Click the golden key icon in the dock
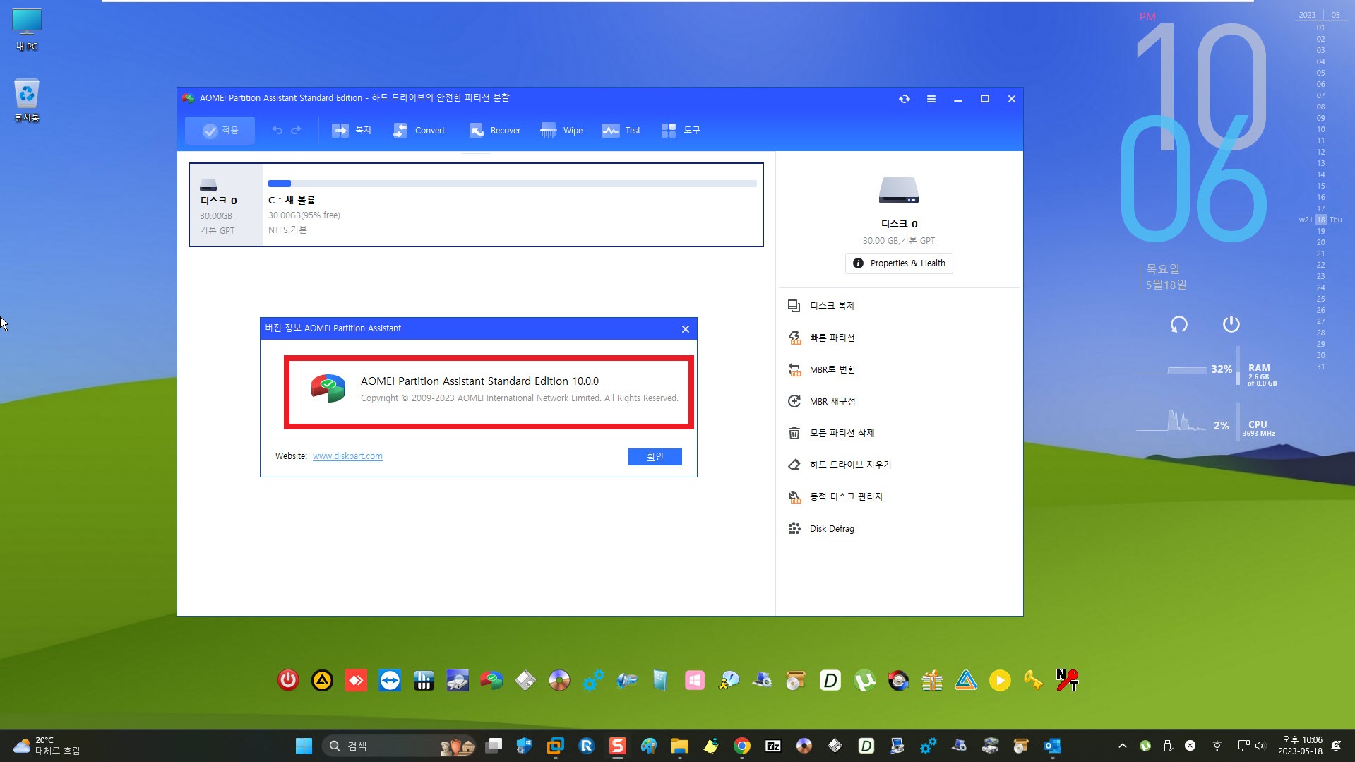The image size is (1355, 762). 1034,681
